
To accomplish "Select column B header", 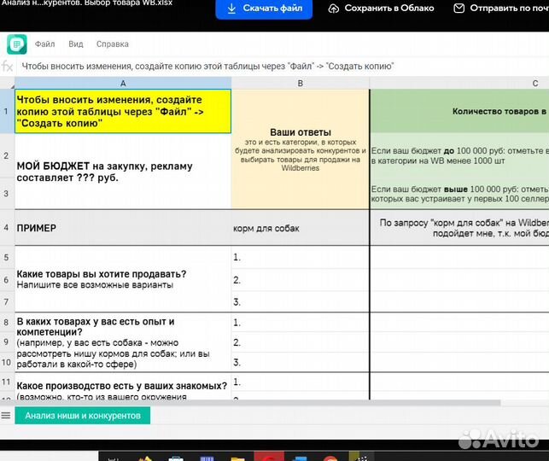I will click(300, 83).
